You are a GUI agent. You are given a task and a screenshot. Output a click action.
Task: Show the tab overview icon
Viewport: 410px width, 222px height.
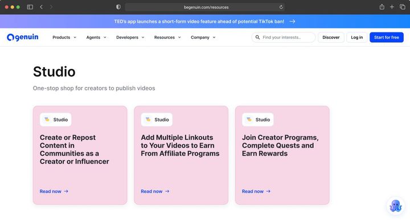point(403,7)
